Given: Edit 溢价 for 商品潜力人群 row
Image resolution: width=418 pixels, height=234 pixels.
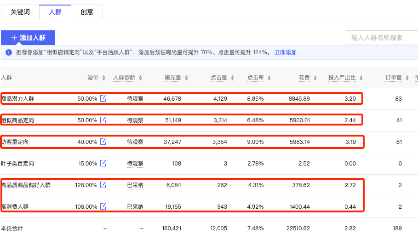Looking at the screenshot, I should [x=103, y=98].
